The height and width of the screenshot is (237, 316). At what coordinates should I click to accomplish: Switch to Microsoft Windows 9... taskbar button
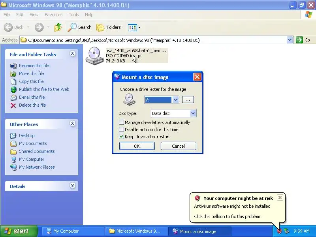pyautogui.click(x=136, y=231)
